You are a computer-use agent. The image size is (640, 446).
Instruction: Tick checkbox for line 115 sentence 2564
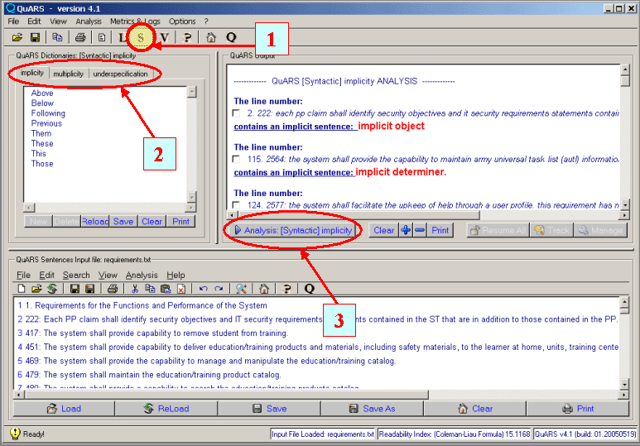236,159
